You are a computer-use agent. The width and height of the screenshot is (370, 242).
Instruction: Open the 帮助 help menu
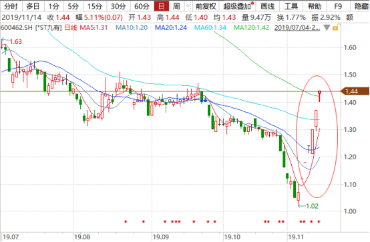(315, 6)
